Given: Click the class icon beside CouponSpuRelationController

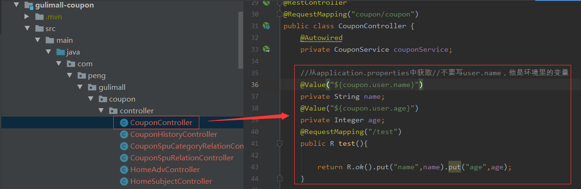Looking at the screenshot, I should [124, 158].
